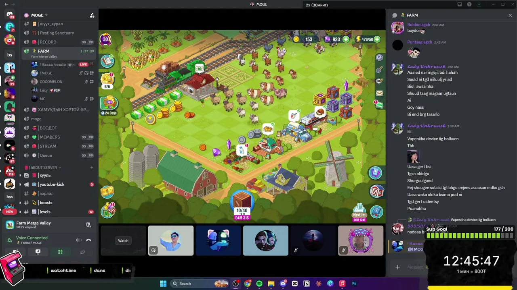Disconnect from the voice channel

point(88,240)
